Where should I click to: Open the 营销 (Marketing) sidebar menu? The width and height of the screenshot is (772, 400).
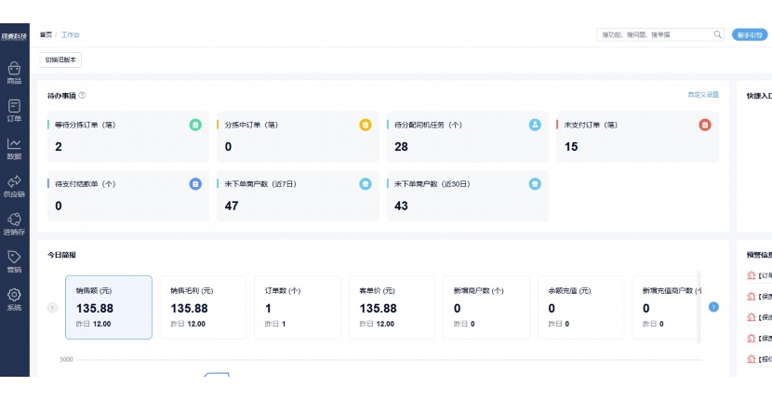point(14,261)
